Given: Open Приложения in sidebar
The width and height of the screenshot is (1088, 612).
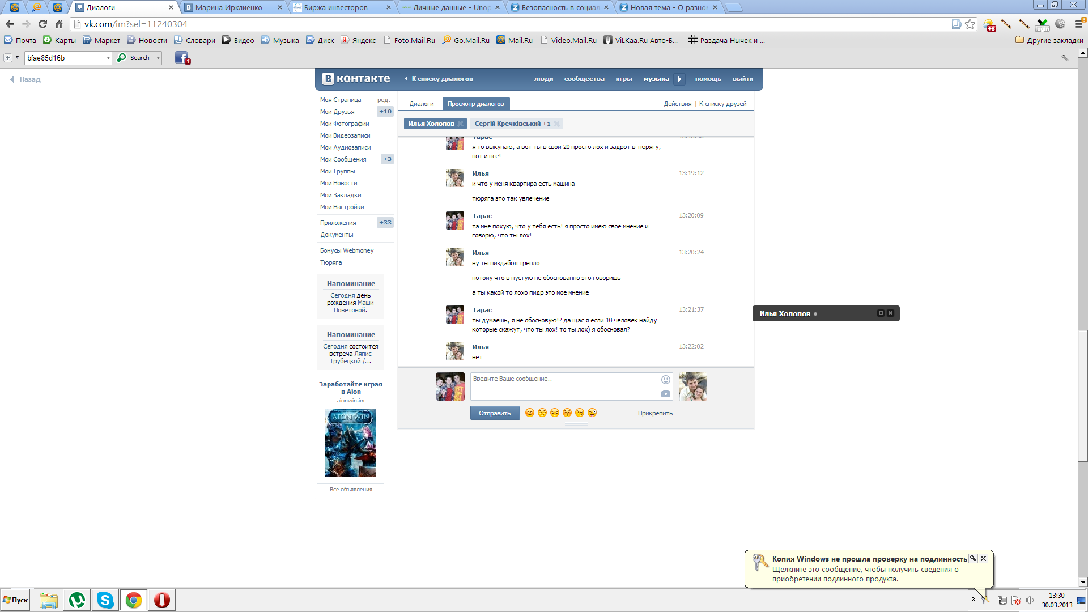Looking at the screenshot, I should tap(338, 223).
